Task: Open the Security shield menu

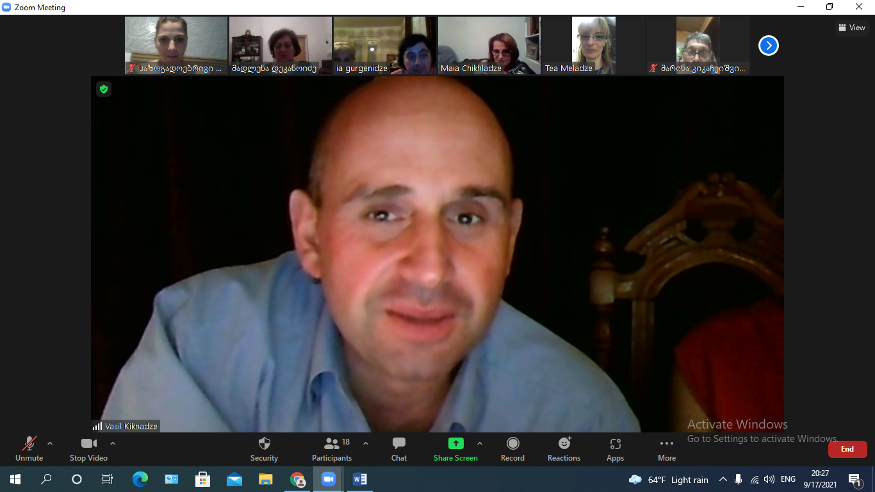Action: pos(264,448)
